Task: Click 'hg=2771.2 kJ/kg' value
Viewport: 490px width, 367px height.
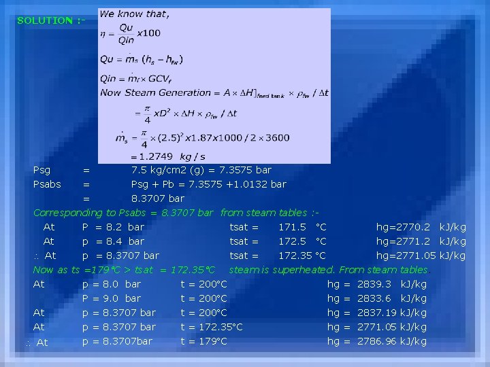Action: [421, 241]
